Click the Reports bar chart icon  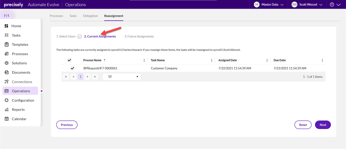pyautogui.click(x=6, y=109)
